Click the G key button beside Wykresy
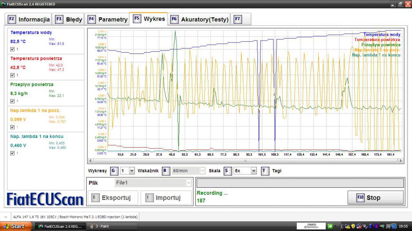This screenshot has height=231, width=412. coord(114,171)
